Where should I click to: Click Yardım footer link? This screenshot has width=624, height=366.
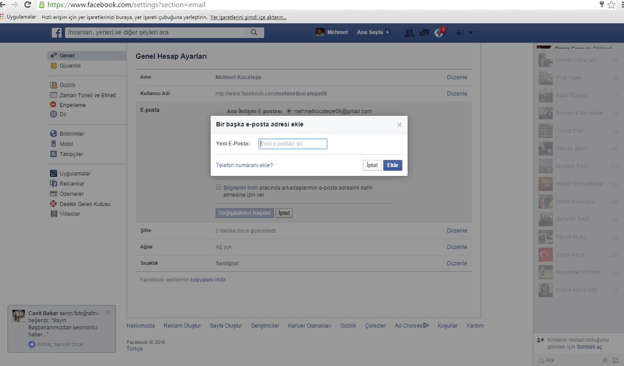(475, 326)
